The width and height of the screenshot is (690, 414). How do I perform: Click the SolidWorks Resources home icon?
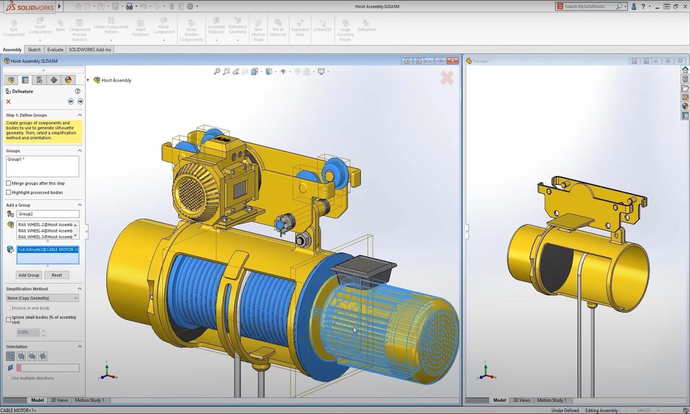click(684, 70)
